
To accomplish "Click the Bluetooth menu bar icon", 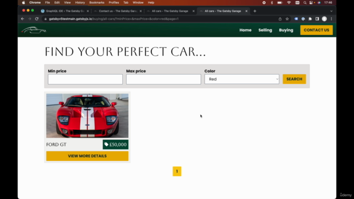I will coord(272,3).
